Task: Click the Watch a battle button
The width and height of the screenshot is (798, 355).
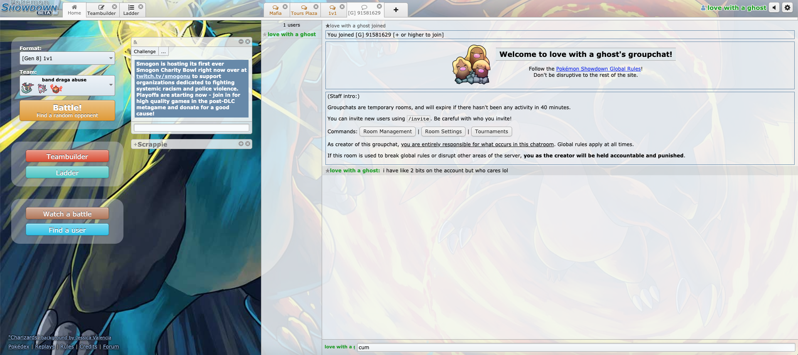Action: 67,214
